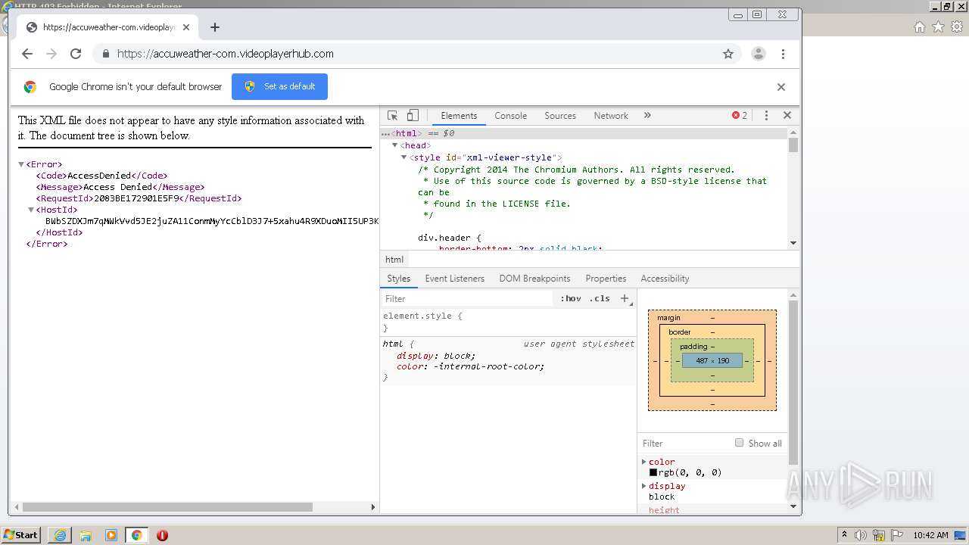Viewport: 969px width, 545px height.
Task: Collapse the style xml-viewer-style node
Action: click(403, 157)
